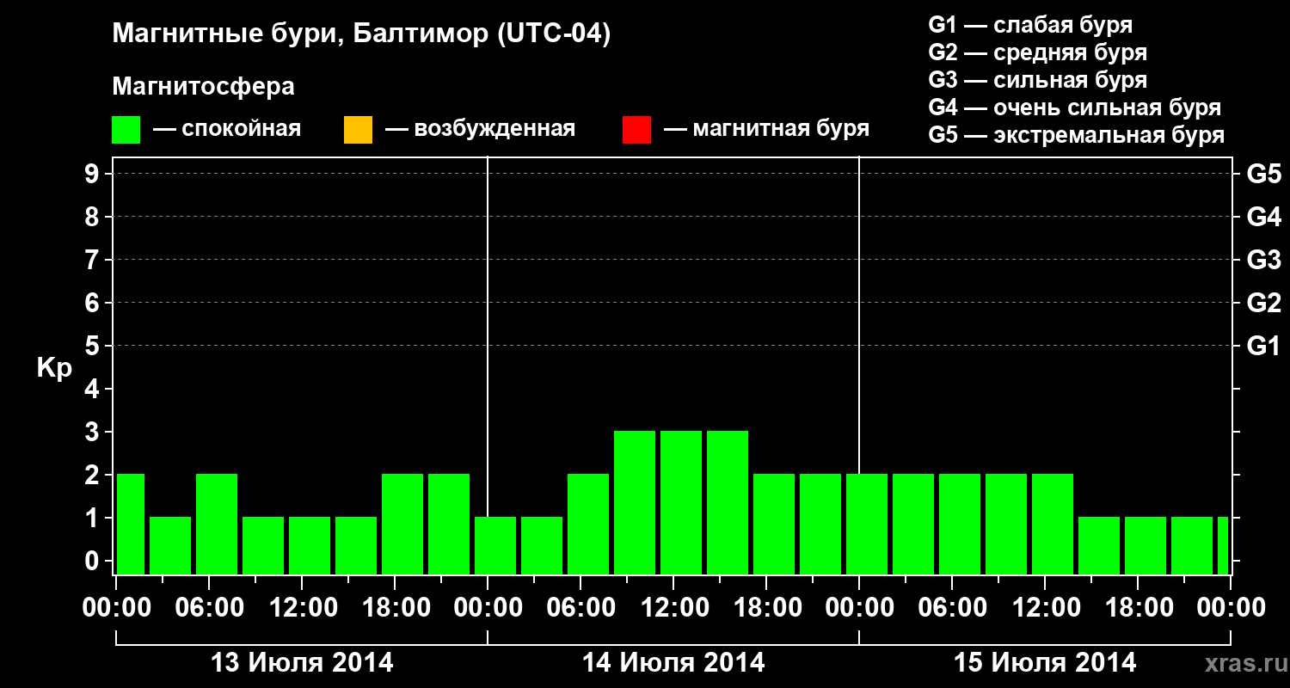Click the '15 Июля 2014' date label

(1045, 663)
